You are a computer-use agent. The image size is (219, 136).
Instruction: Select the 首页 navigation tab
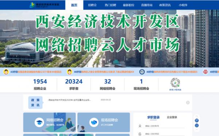click(74, 5)
